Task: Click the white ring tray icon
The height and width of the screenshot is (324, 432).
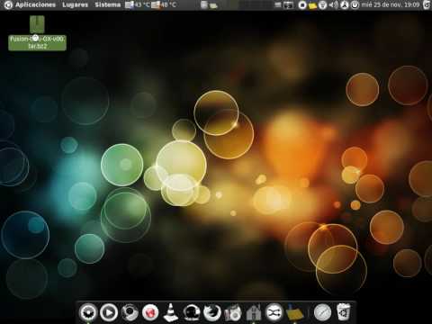Action: coord(302,5)
